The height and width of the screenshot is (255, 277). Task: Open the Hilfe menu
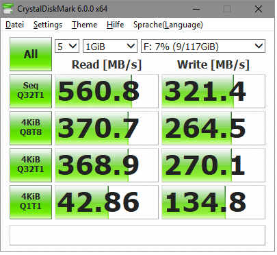(x=115, y=25)
